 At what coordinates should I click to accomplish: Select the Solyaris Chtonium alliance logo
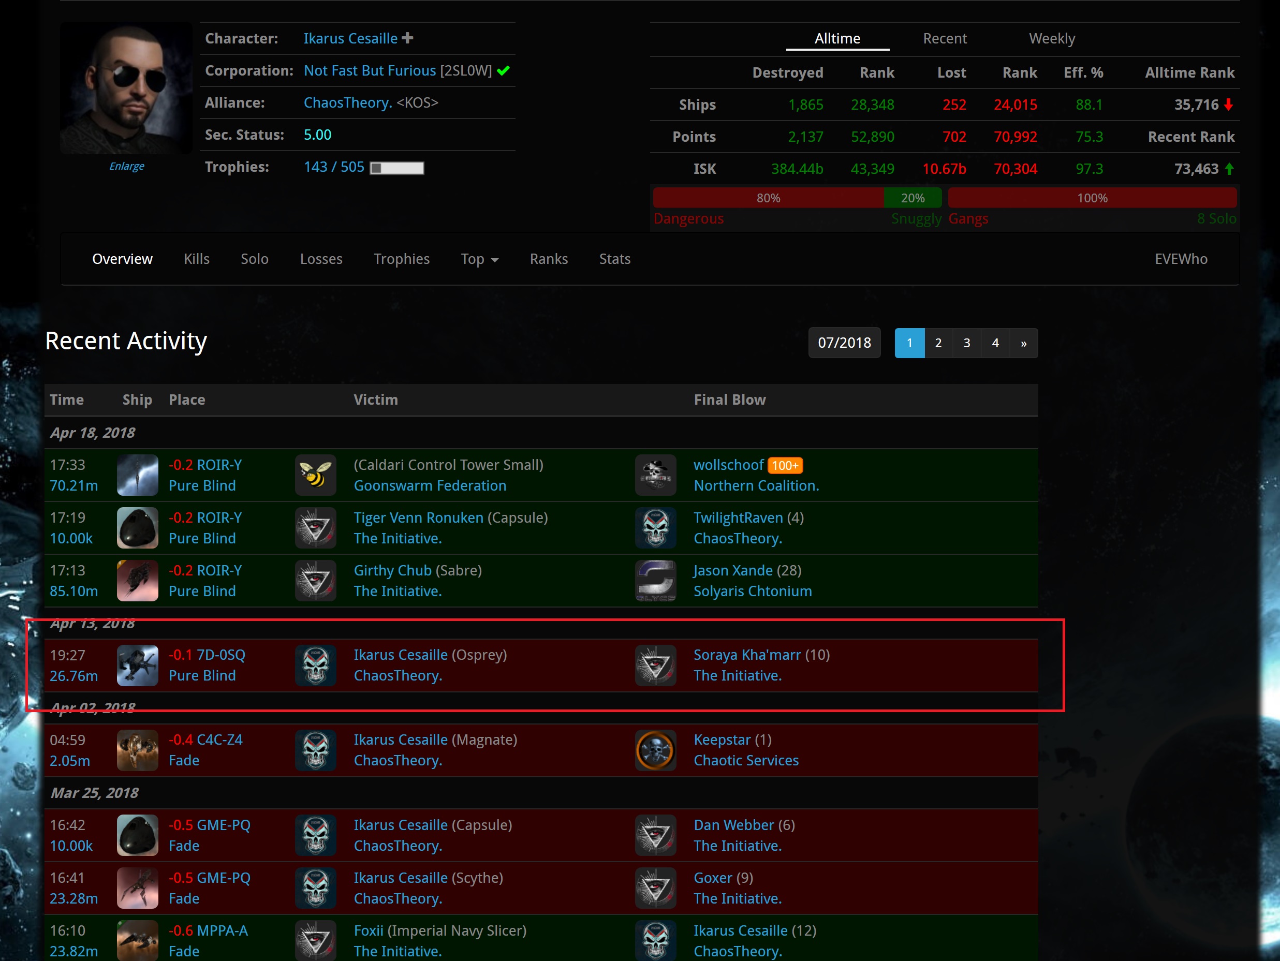[656, 580]
